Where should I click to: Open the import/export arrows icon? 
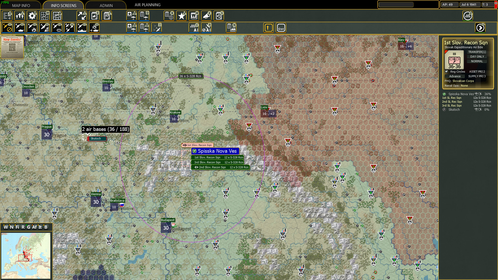[82, 16]
